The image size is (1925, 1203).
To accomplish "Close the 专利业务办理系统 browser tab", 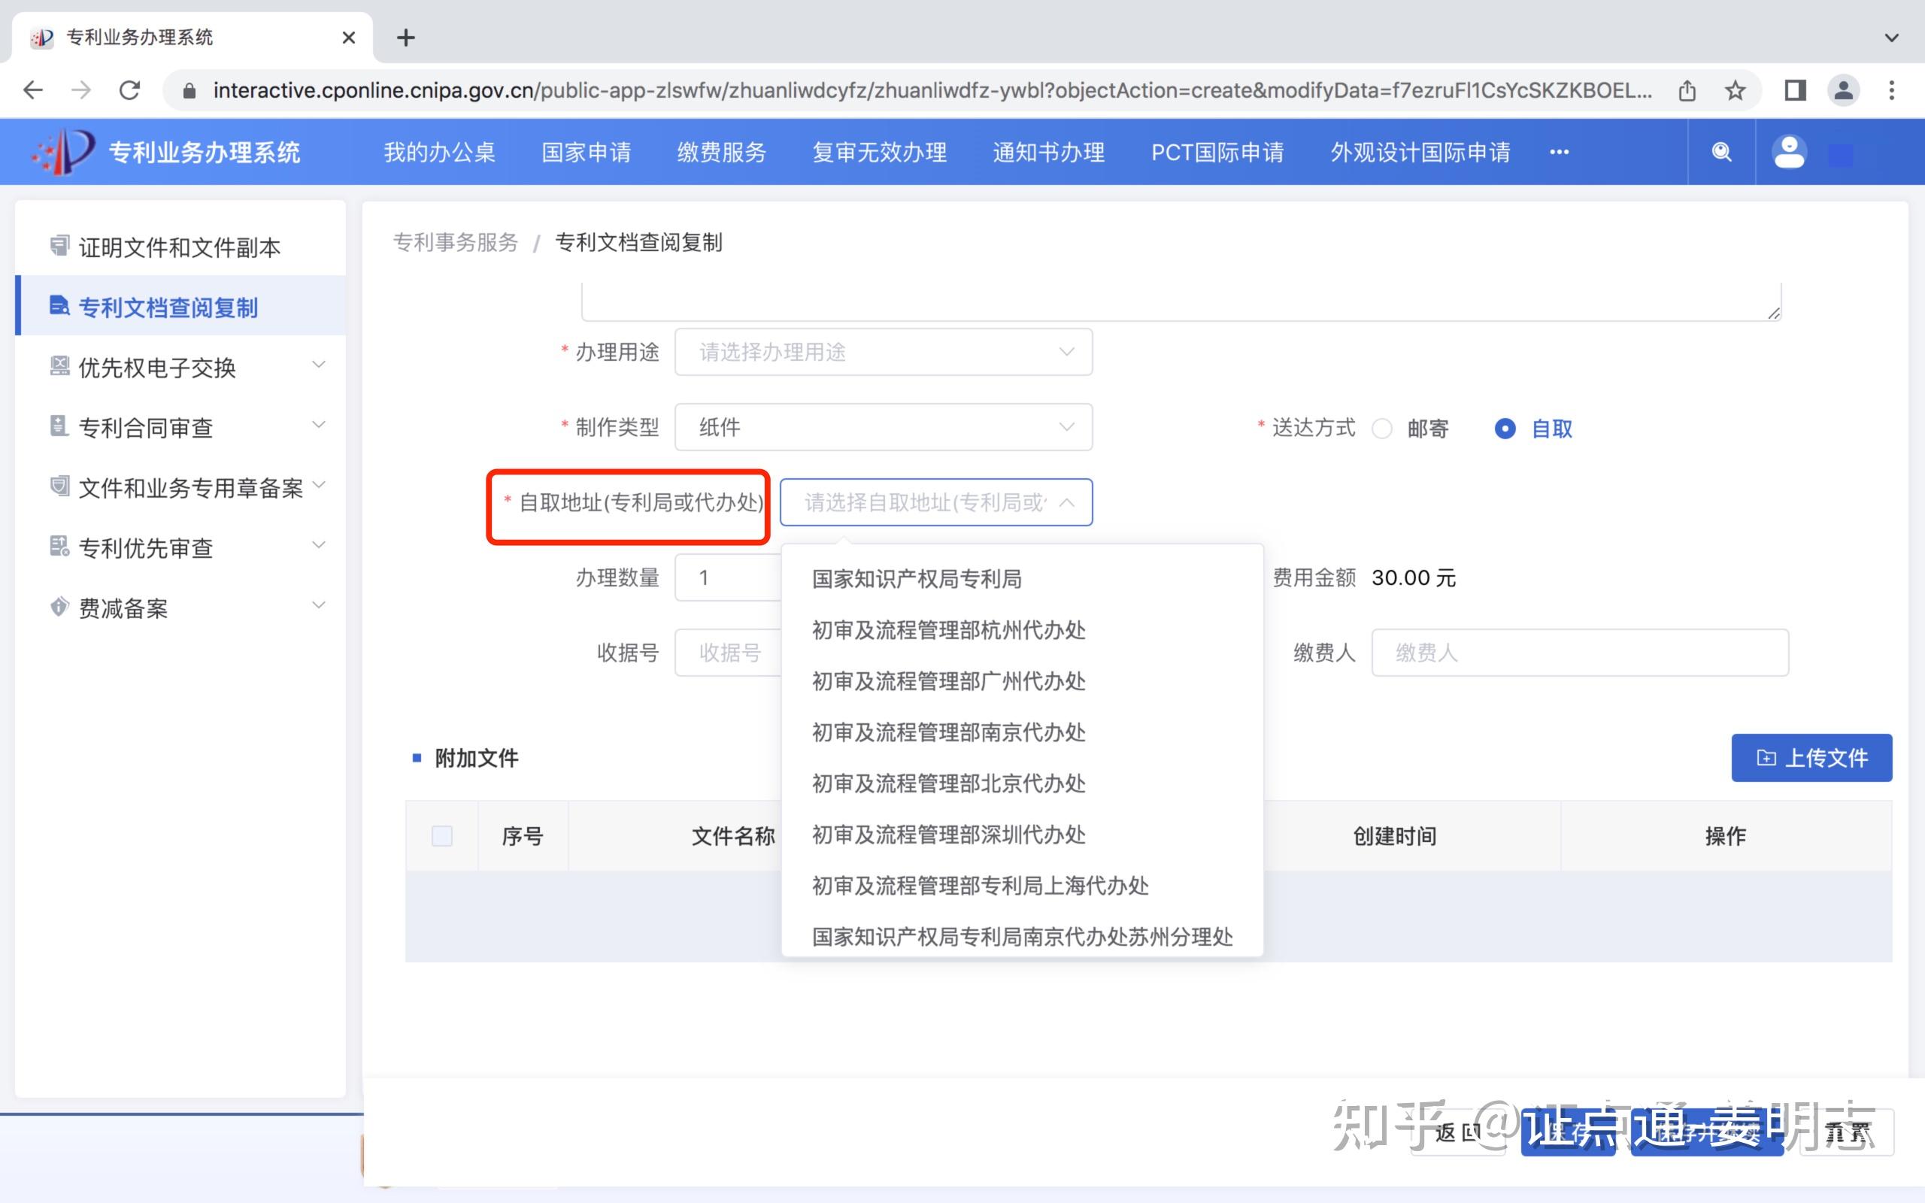I will pos(348,38).
